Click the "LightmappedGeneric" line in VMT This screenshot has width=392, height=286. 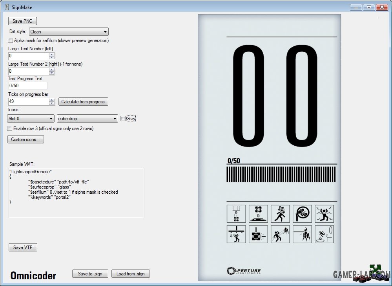[31, 172]
